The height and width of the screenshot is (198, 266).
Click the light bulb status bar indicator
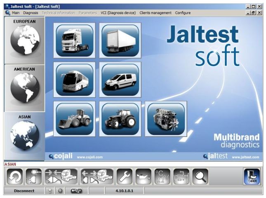click(x=50, y=191)
